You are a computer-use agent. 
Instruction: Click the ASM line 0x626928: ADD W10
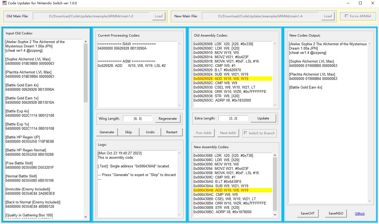tap(132, 66)
